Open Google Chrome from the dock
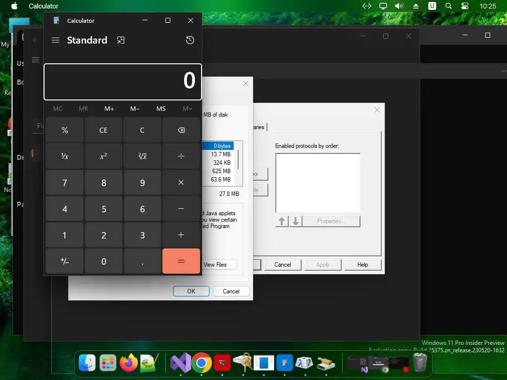 click(x=202, y=363)
